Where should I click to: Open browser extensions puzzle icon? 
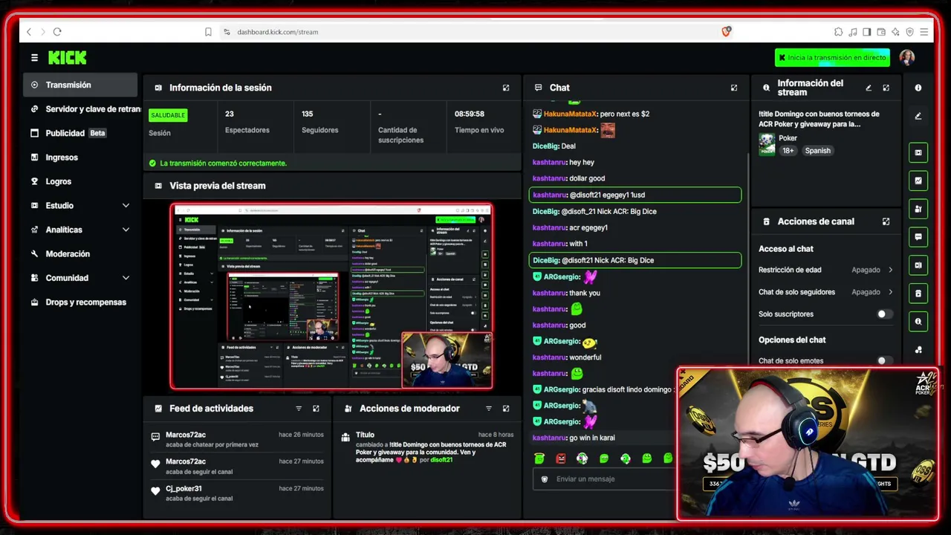[x=839, y=32]
